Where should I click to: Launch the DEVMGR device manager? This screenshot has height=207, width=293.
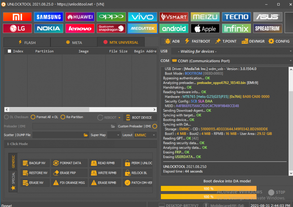(253, 41)
